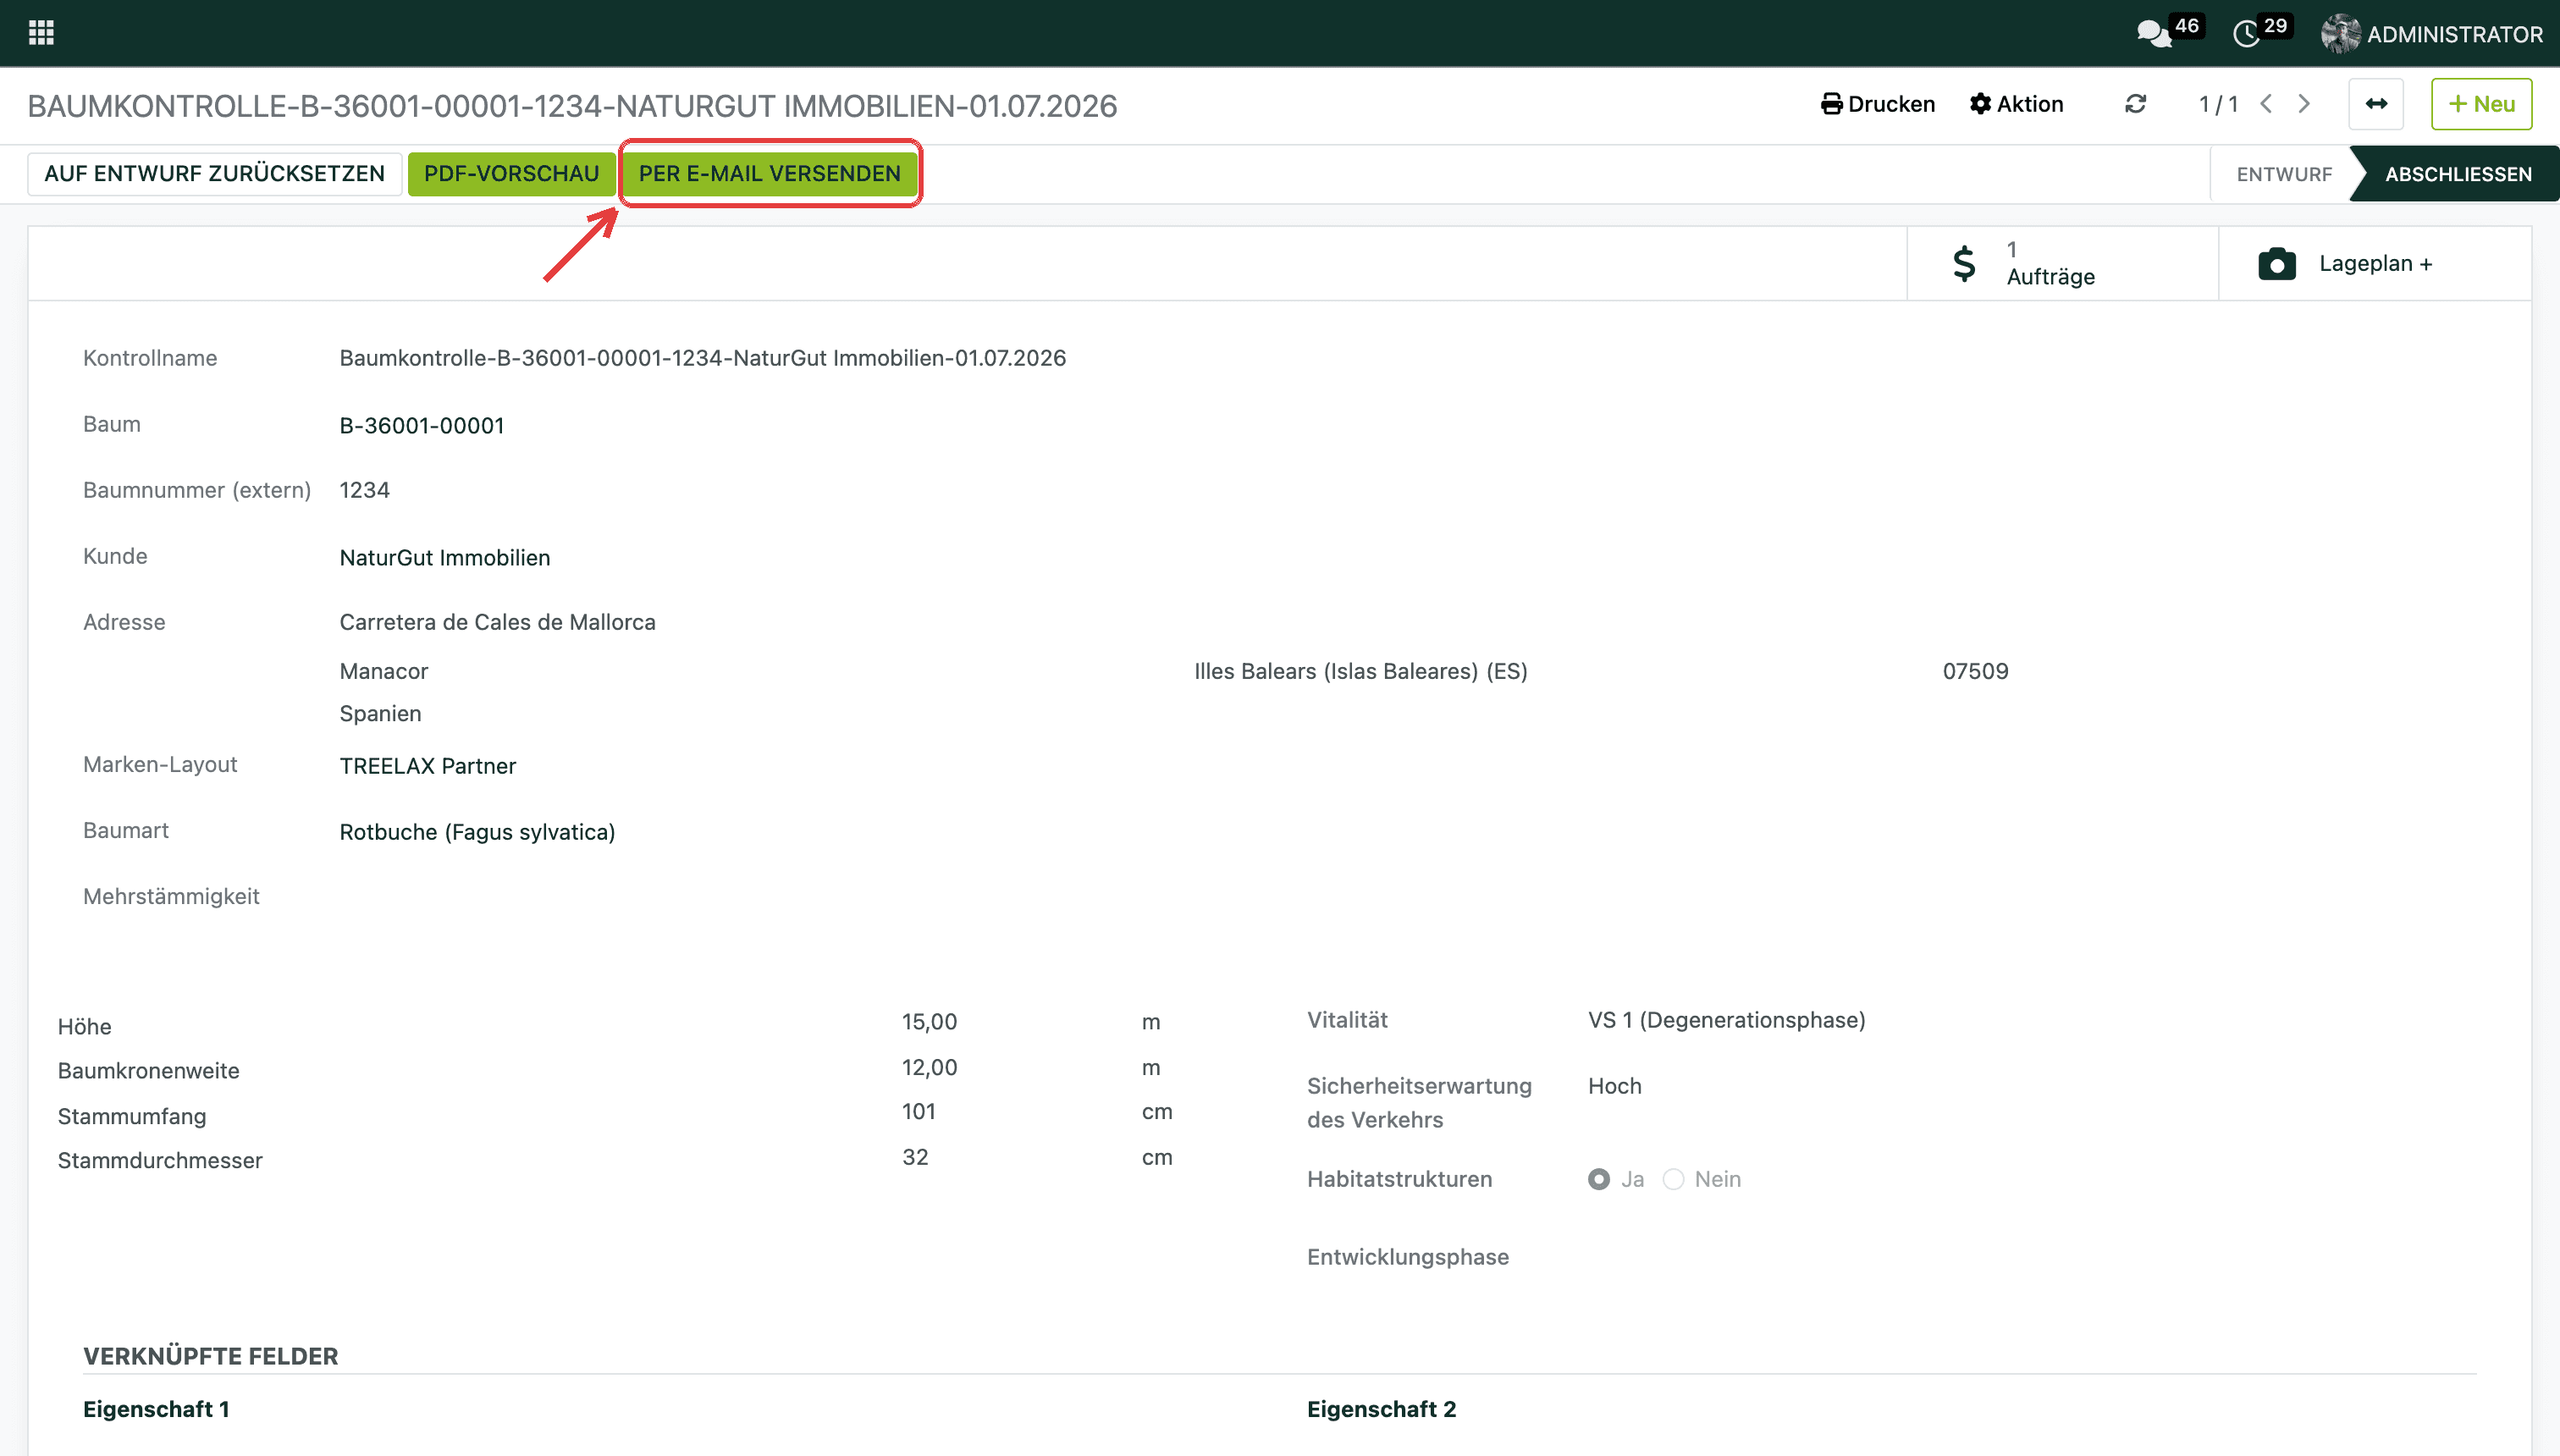
Task: Click the Baumnummer value 1234
Action: tap(365, 490)
